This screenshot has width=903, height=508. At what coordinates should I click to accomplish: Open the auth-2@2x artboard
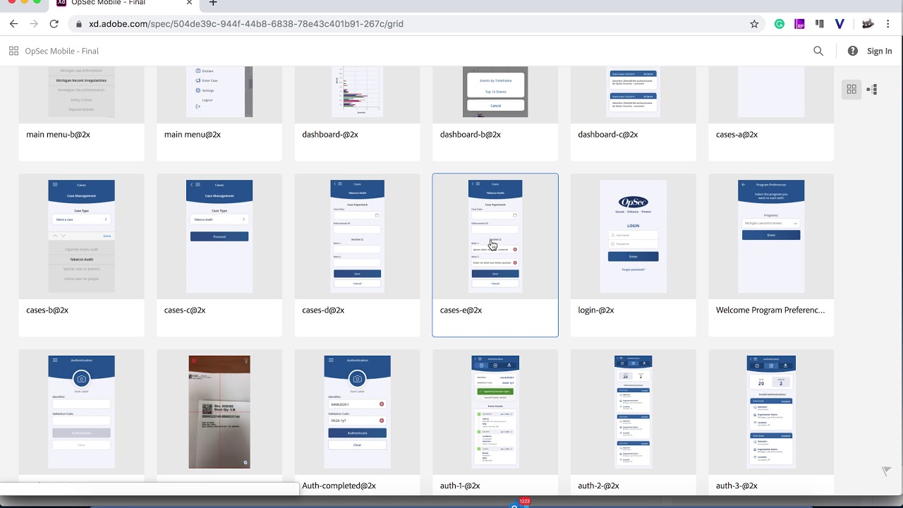(x=633, y=421)
